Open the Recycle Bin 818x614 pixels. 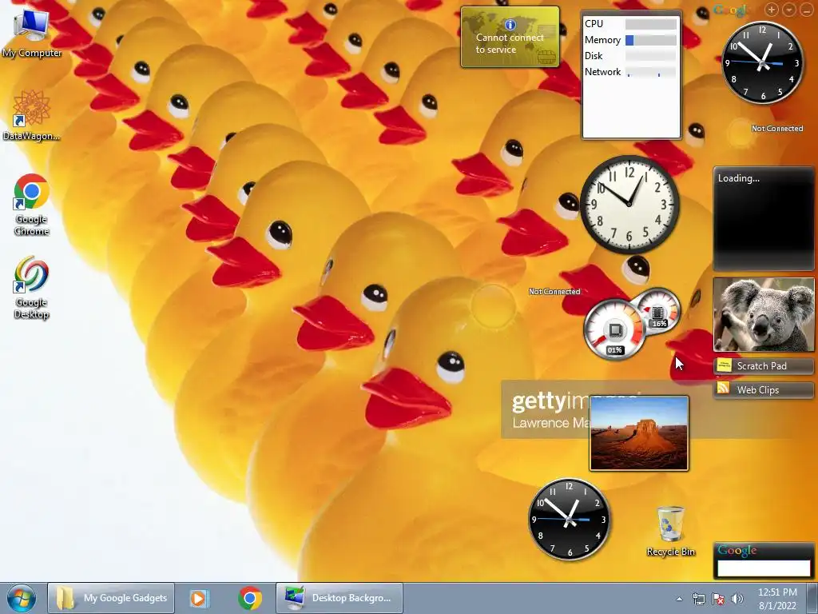pyautogui.click(x=670, y=531)
